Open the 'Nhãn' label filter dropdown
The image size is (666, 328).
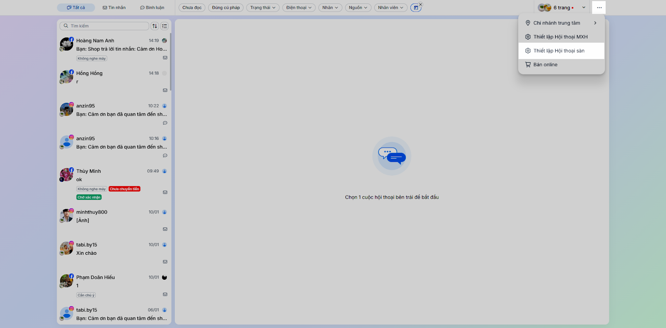(330, 7)
